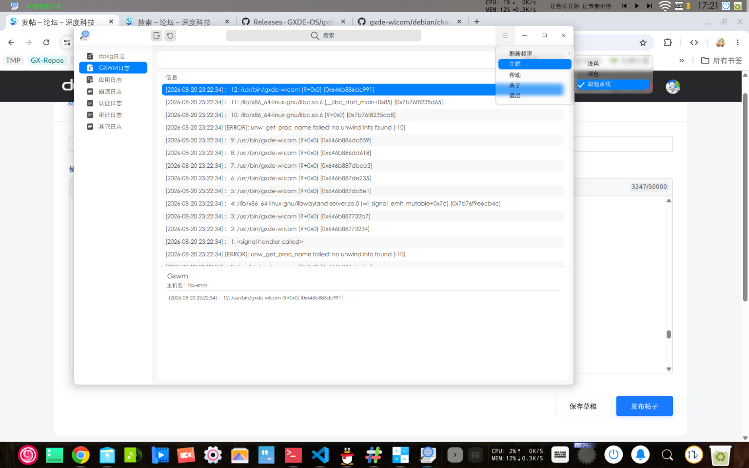Open the TMP bookmark
This screenshot has width=749, height=468.
13,60
